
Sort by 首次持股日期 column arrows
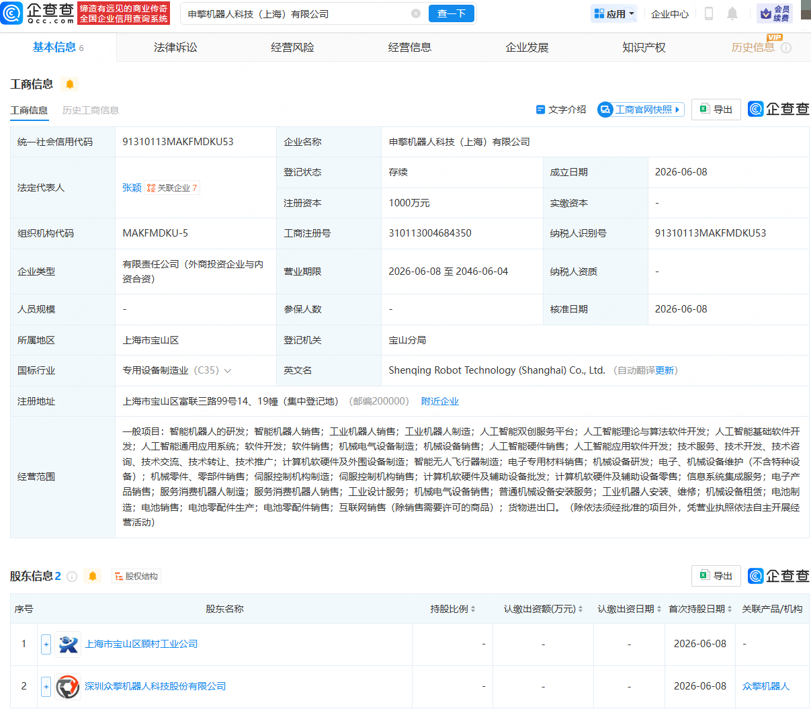(730, 609)
